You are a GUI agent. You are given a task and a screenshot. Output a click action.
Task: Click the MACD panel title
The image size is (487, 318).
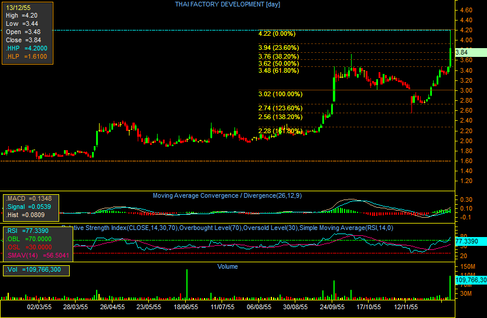click(x=227, y=195)
